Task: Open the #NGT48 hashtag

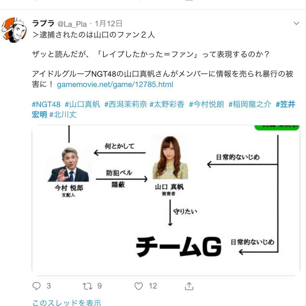Action: 46,104
